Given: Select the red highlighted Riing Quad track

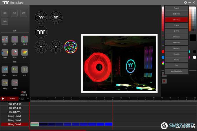Looking at the screenshot, I should click(14, 124).
